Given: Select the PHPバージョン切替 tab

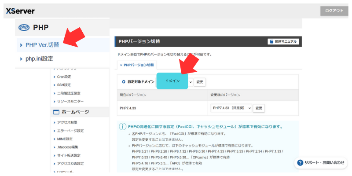Looking at the screenshot, I should point(137,65).
